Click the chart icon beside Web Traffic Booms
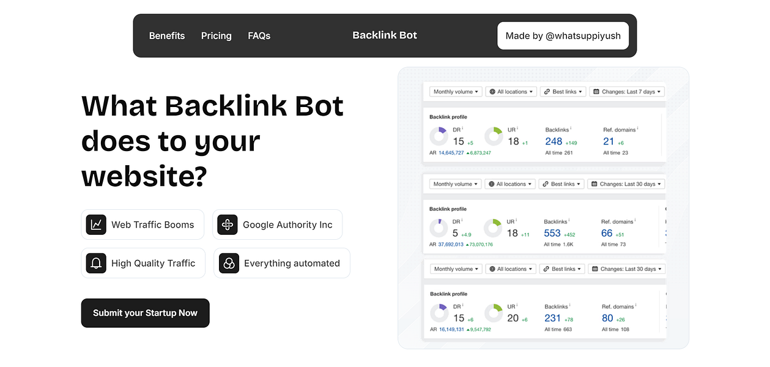 coord(96,224)
